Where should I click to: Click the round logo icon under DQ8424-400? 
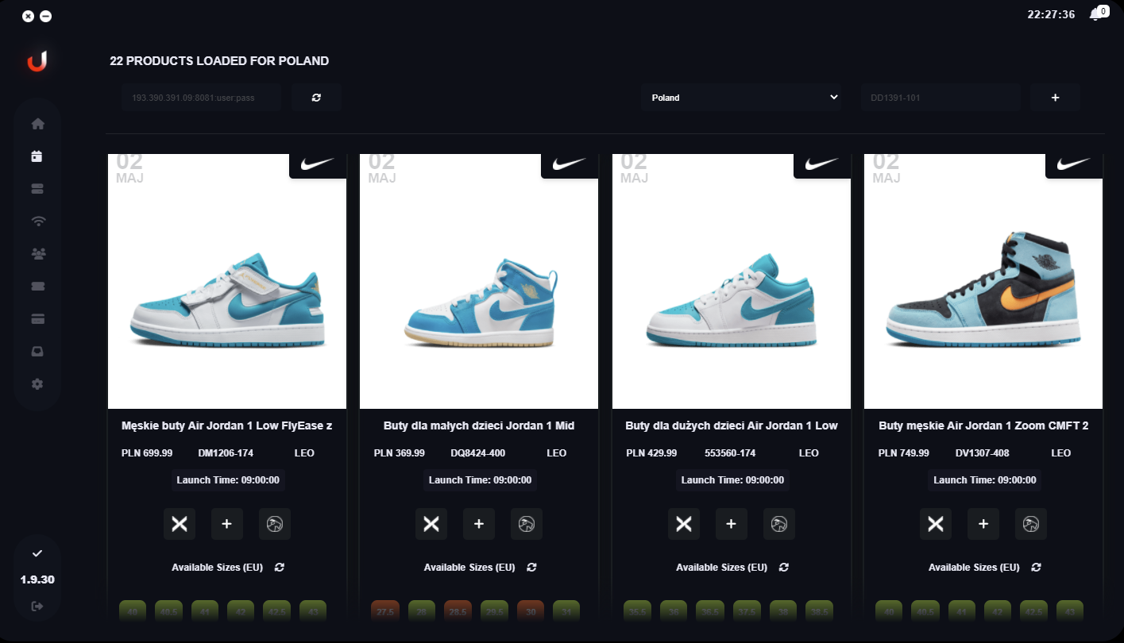pos(527,524)
